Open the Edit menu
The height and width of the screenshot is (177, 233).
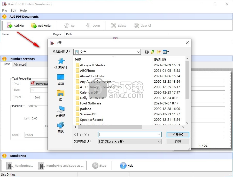[x=13, y=10]
